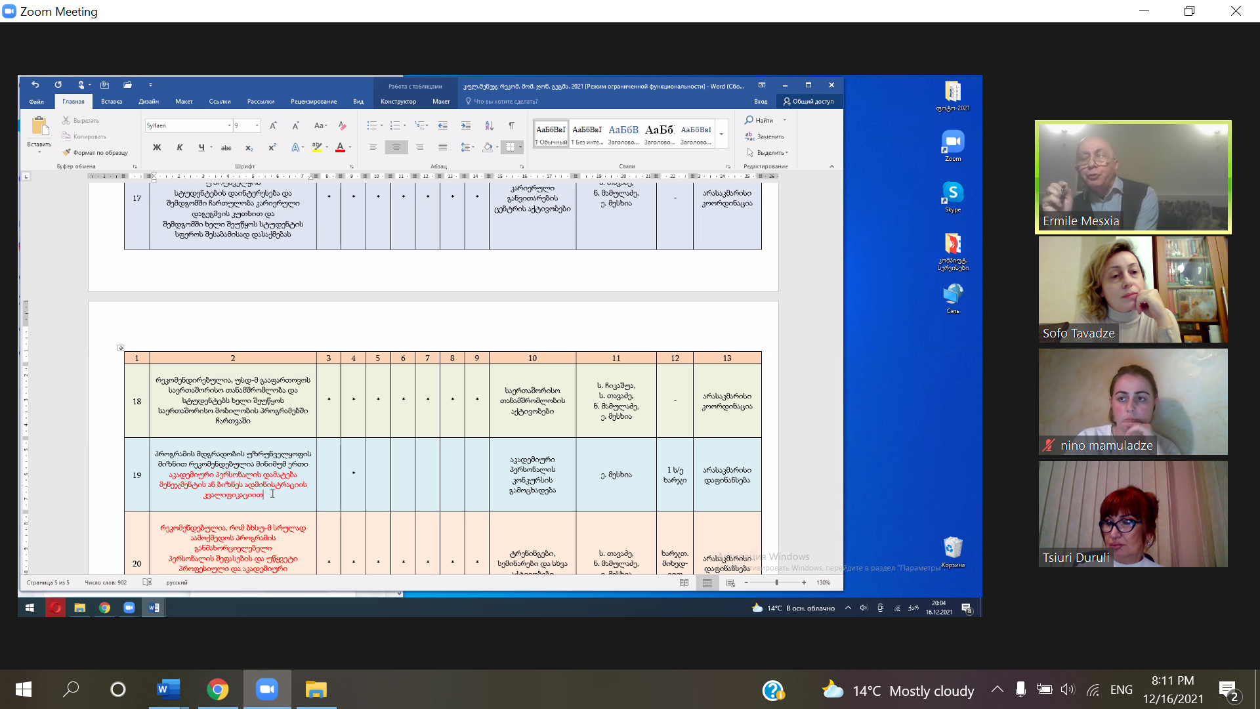Click the Paste (Вставить) clipboard icon
This screenshot has width=1260, height=709.
pos(39,127)
